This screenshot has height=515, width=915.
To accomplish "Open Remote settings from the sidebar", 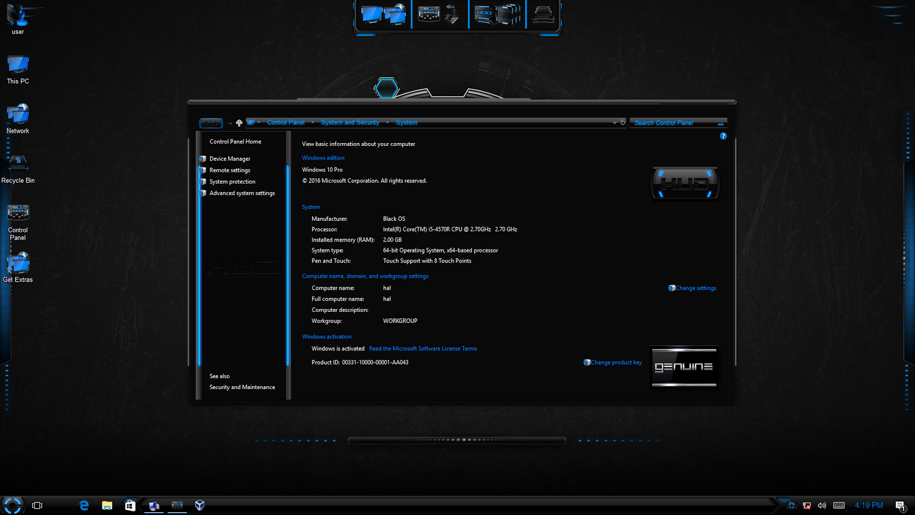I will (x=230, y=170).
